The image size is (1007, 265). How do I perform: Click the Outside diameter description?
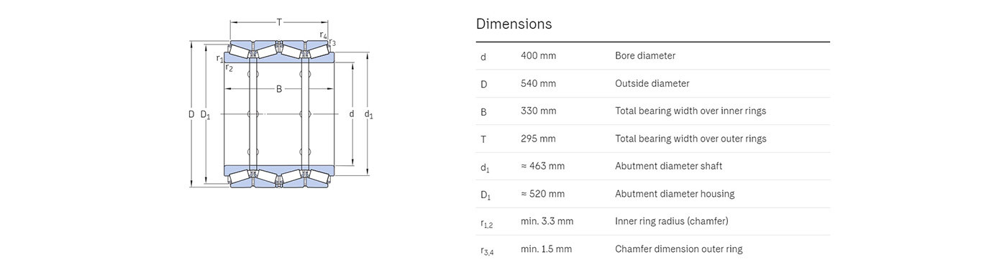coord(652,83)
